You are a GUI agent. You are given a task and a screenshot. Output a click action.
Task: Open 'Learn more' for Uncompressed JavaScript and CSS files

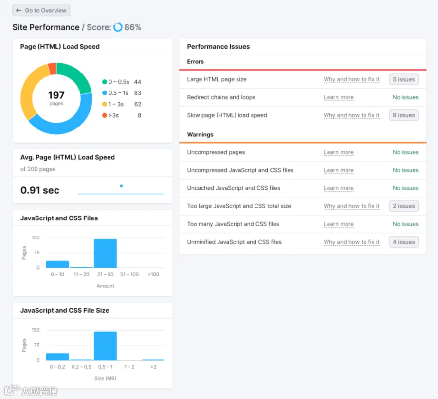(x=339, y=170)
